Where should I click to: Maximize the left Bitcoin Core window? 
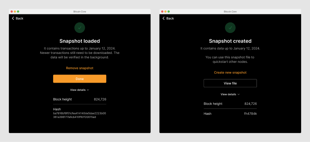pos(18,12)
